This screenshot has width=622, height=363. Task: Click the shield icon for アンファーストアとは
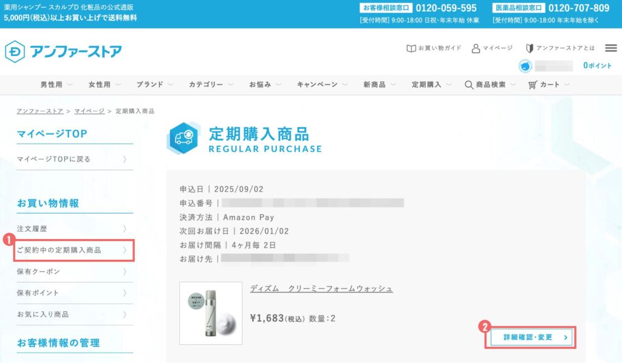tap(529, 49)
